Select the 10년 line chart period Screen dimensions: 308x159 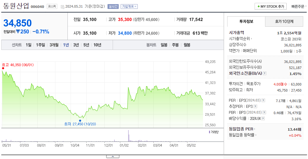point(97,45)
